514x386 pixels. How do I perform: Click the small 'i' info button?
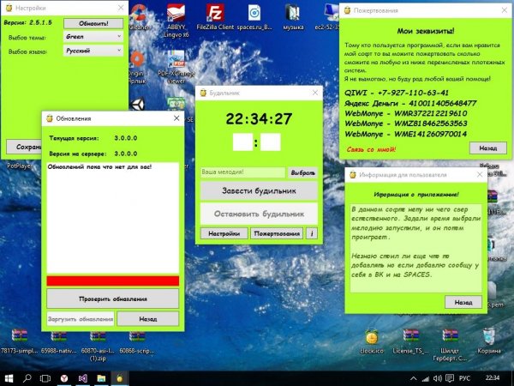(312, 232)
